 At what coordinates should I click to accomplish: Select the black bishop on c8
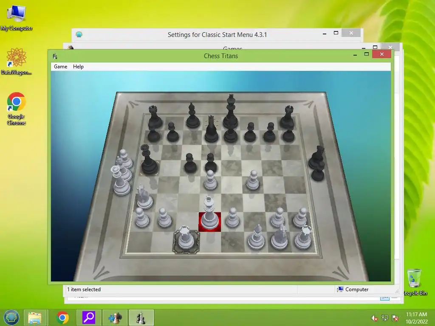(192, 116)
